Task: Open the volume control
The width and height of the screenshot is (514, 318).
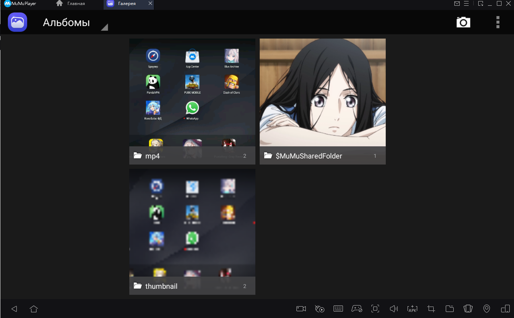Action: tap(394, 309)
